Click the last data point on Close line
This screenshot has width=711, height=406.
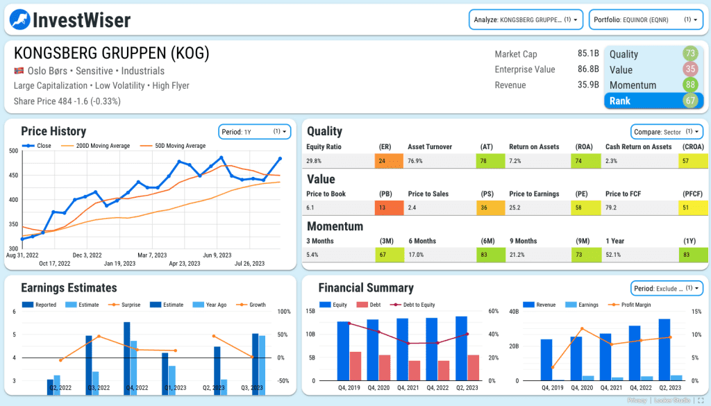point(280,159)
